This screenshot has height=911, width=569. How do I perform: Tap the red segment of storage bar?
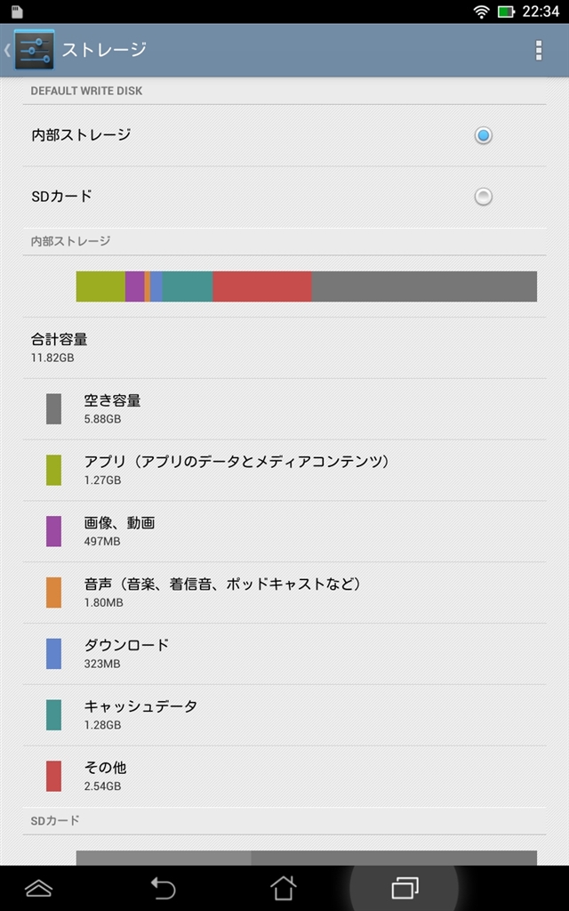[x=262, y=286]
